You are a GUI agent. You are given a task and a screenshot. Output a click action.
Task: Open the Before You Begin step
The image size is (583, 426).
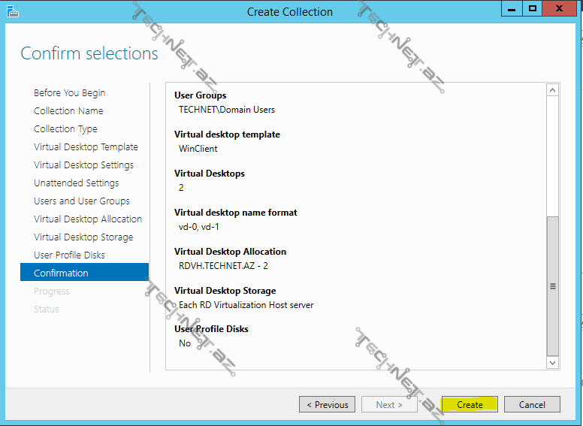69,93
